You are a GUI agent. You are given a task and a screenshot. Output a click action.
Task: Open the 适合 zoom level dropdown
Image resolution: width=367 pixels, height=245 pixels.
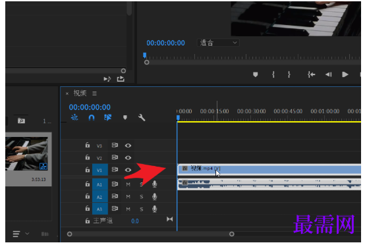218,43
